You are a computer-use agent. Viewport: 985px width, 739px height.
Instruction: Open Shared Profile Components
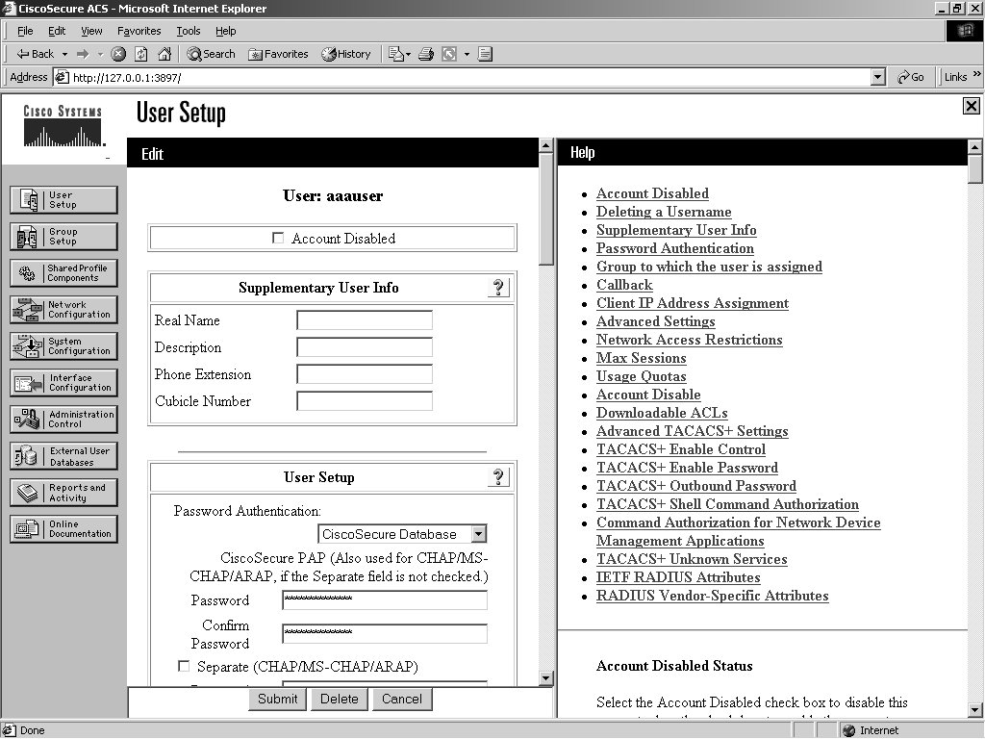pos(63,272)
